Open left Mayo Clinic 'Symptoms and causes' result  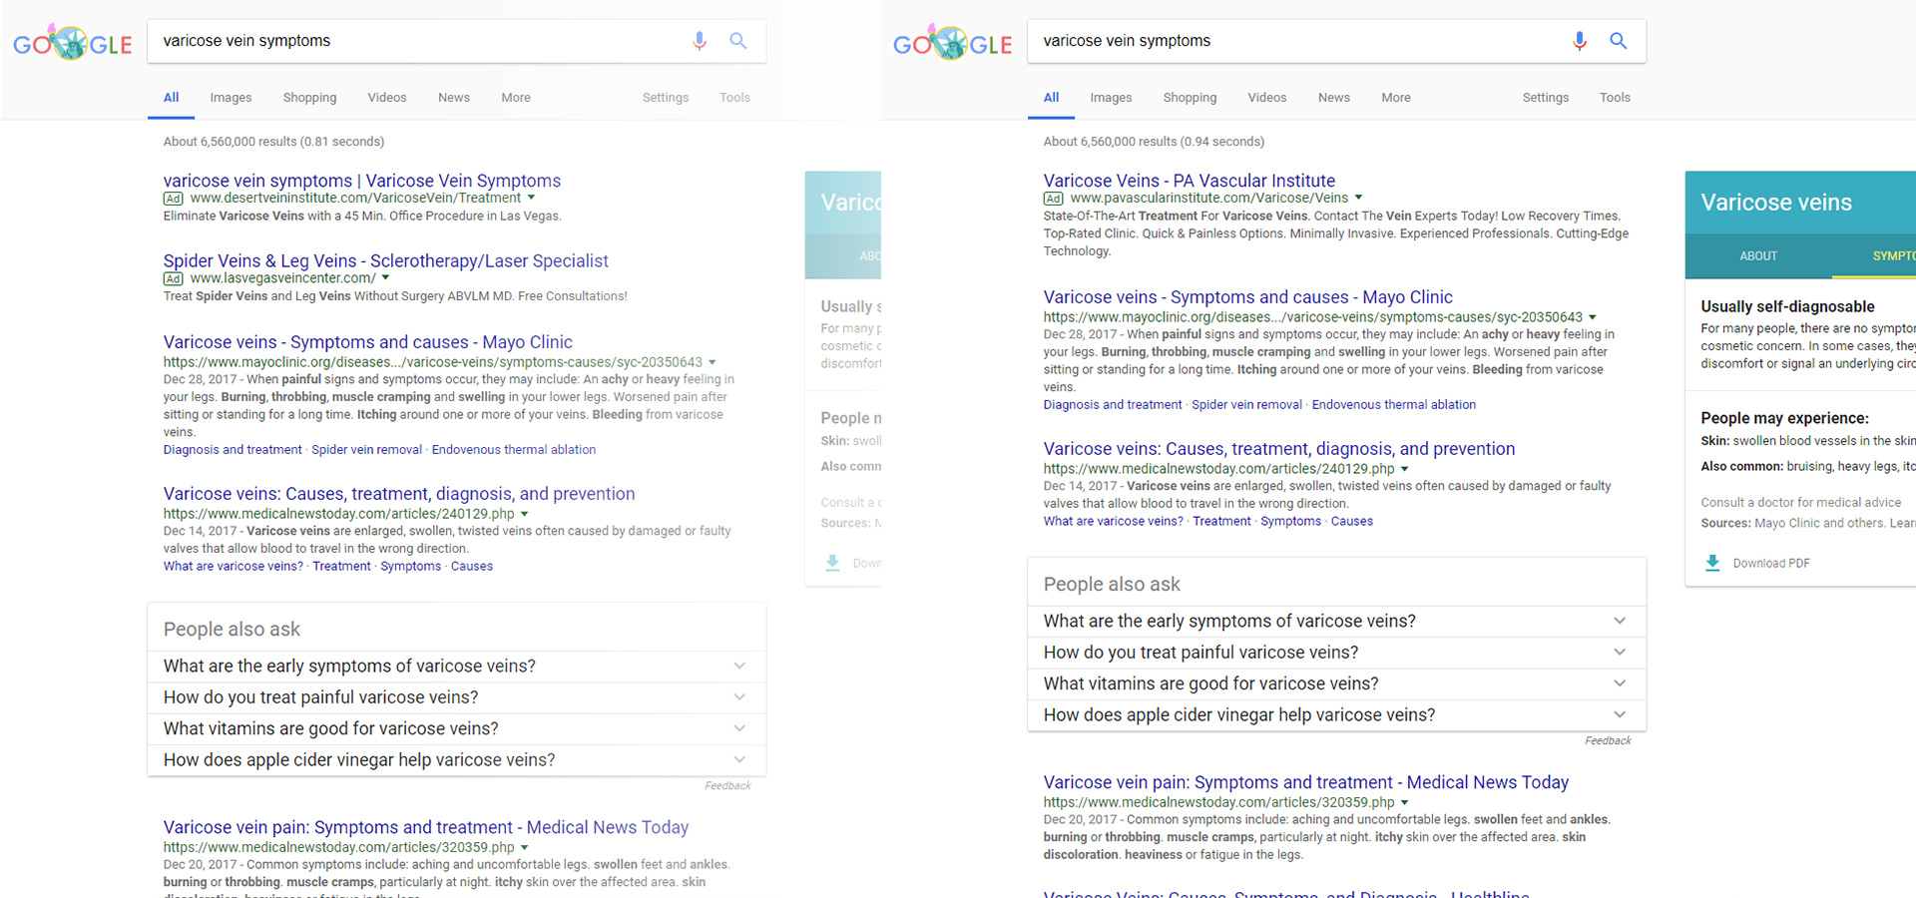pos(368,342)
